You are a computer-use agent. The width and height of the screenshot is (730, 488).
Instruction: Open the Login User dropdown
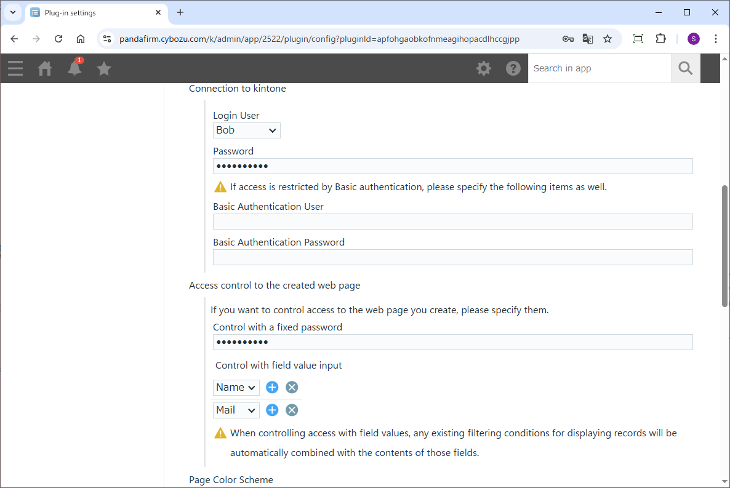[246, 130]
